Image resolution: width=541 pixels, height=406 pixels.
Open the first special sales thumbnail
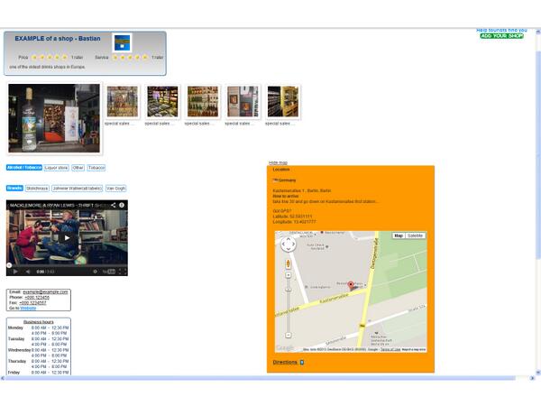[123, 102]
